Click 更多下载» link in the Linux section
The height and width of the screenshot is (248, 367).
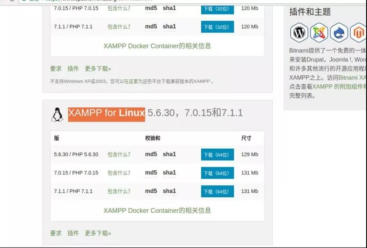point(98,233)
